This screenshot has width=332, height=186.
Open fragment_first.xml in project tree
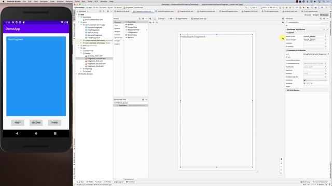click(95, 61)
